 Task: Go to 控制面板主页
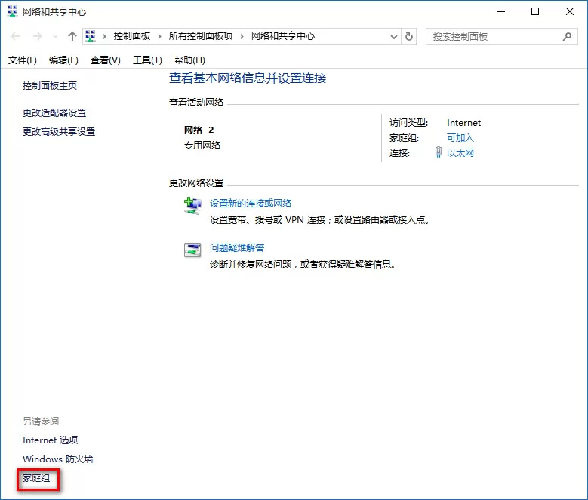tap(50, 86)
